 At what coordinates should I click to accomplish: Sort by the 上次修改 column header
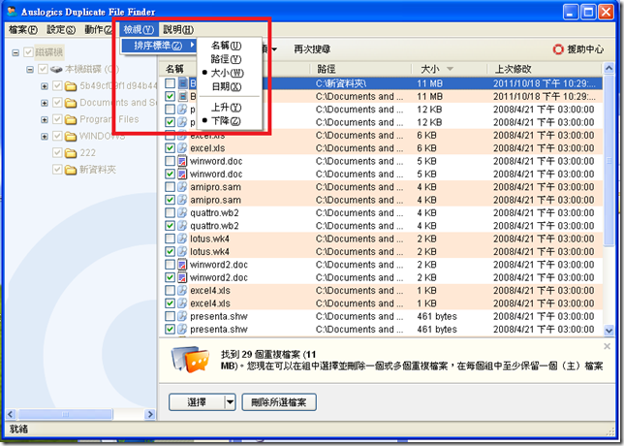click(545, 69)
